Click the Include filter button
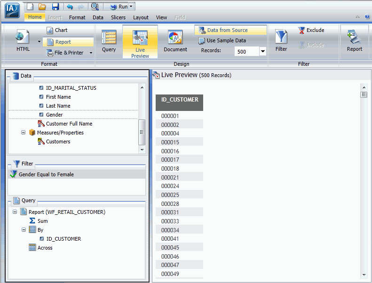 pyautogui.click(x=311, y=45)
